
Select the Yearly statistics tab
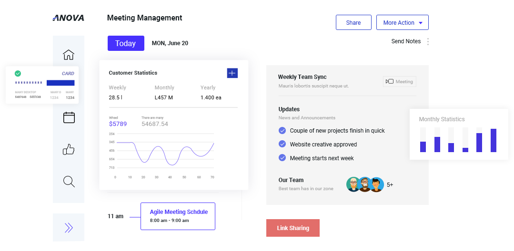(x=208, y=88)
